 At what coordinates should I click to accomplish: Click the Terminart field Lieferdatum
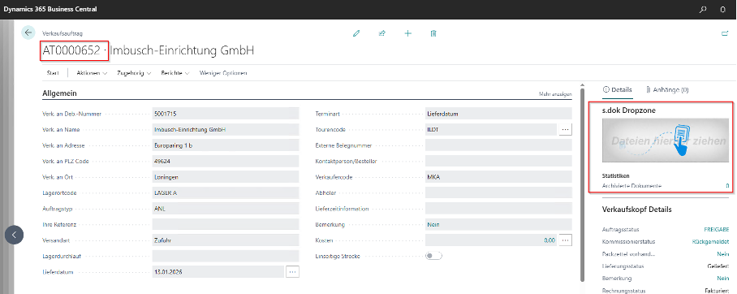pyautogui.click(x=498, y=114)
